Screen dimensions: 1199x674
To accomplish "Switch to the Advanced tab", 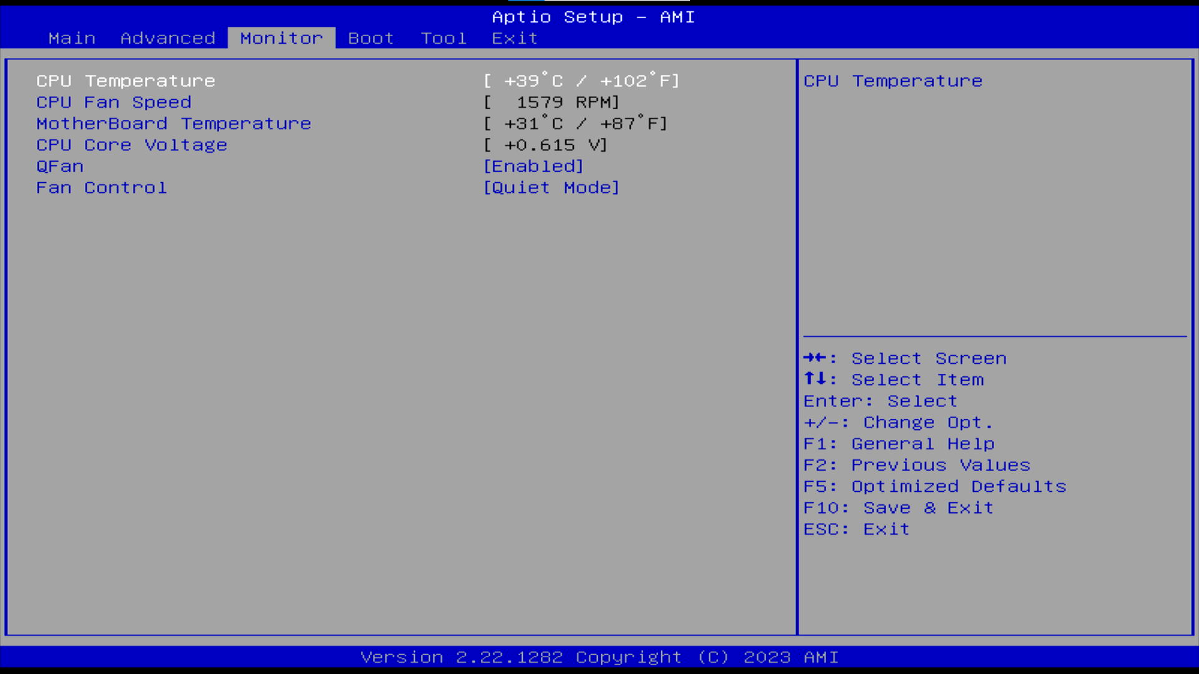I will point(167,38).
